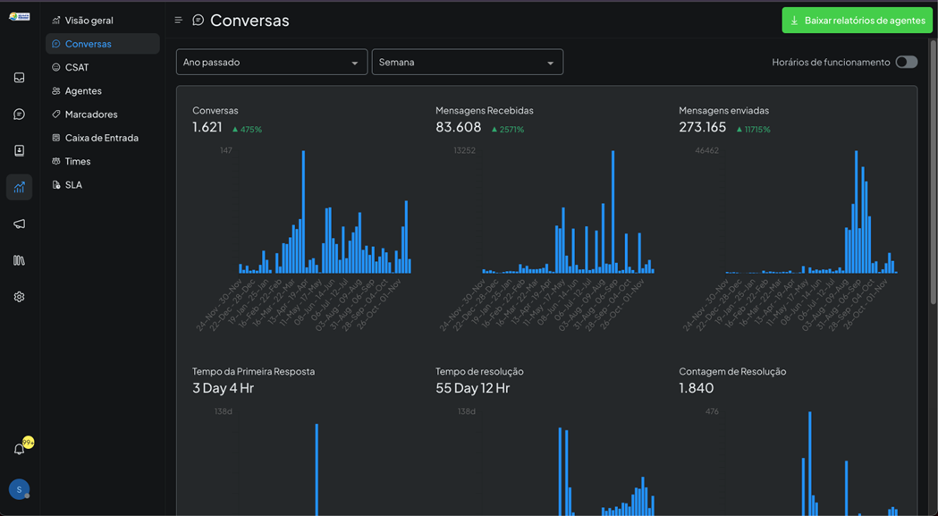Open Marcadores report page
The width and height of the screenshot is (938, 516).
coord(91,114)
